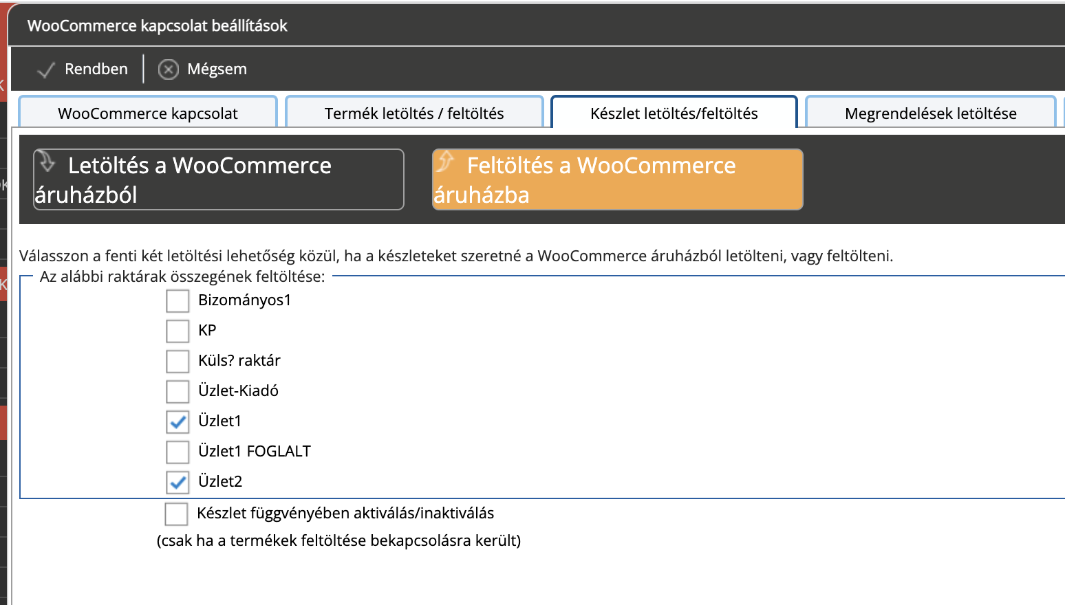
Task: Click the upload arrow icon on Feltöltés
Action: 445,161
